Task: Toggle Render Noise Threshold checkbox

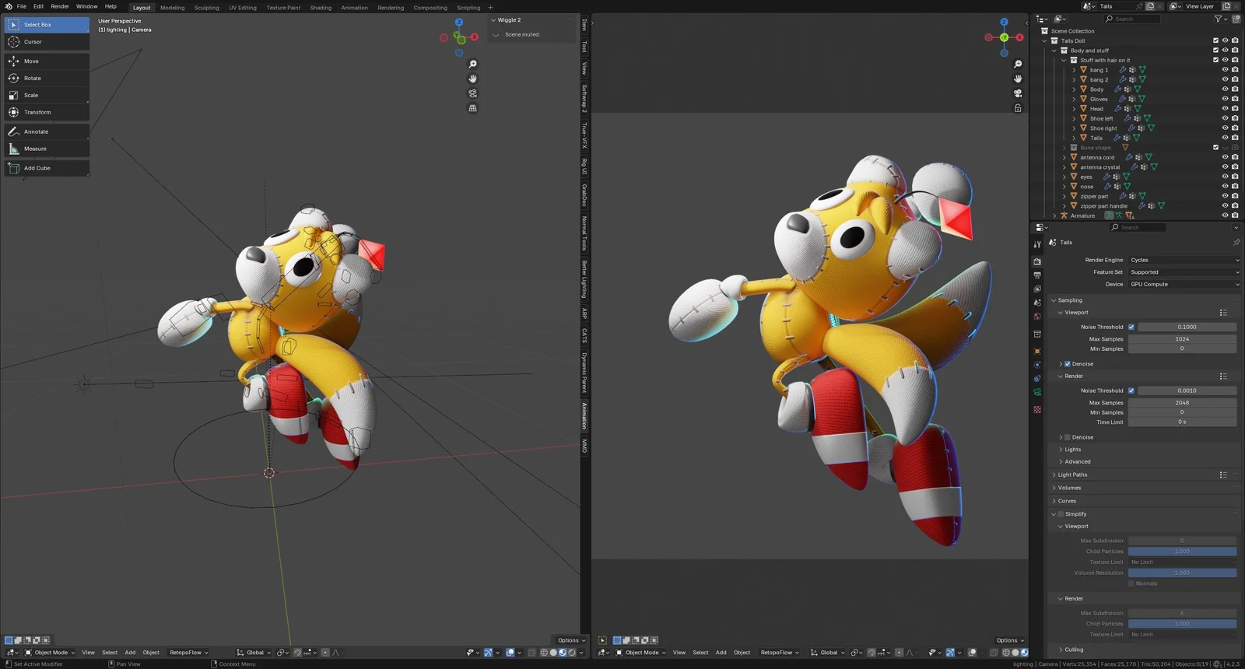Action: (x=1131, y=391)
